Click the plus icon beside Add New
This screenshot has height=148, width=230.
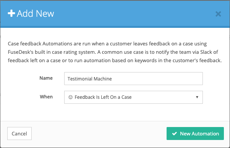[11, 13]
